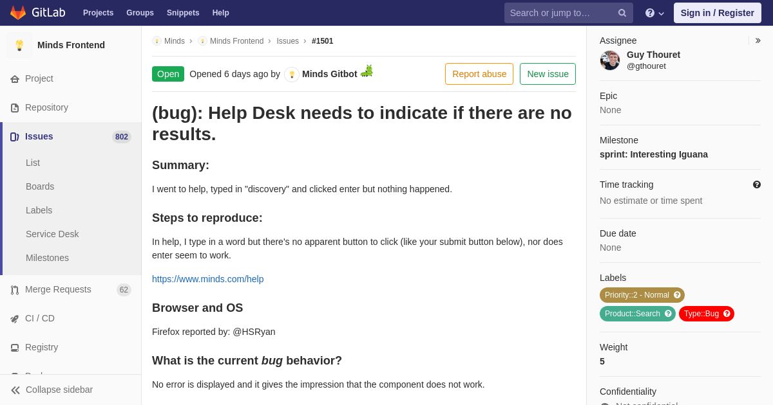Open the help question-mark dropdown
Image resolution: width=773 pixels, height=405 pixels.
click(654, 13)
